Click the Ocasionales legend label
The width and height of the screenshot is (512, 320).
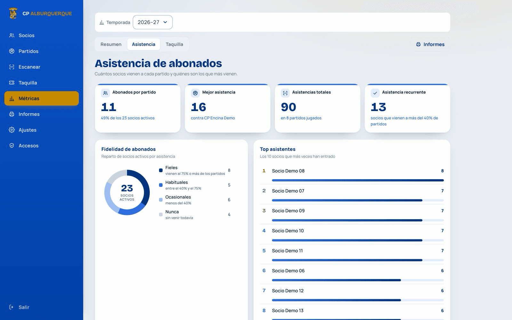coord(178,197)
